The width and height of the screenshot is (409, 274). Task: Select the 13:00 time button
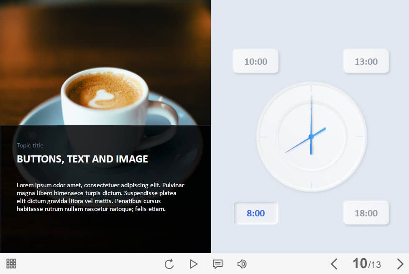(366, 61)
